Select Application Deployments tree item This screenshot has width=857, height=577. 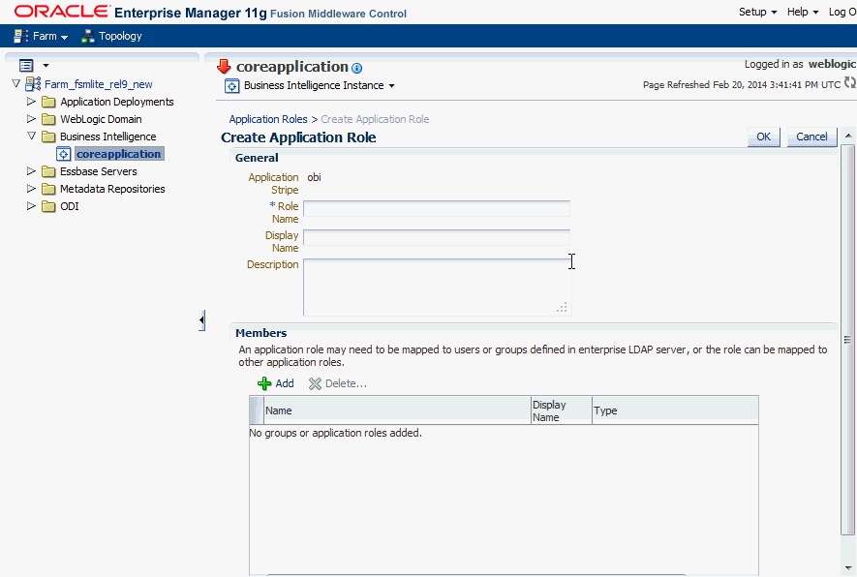point(117,102)
